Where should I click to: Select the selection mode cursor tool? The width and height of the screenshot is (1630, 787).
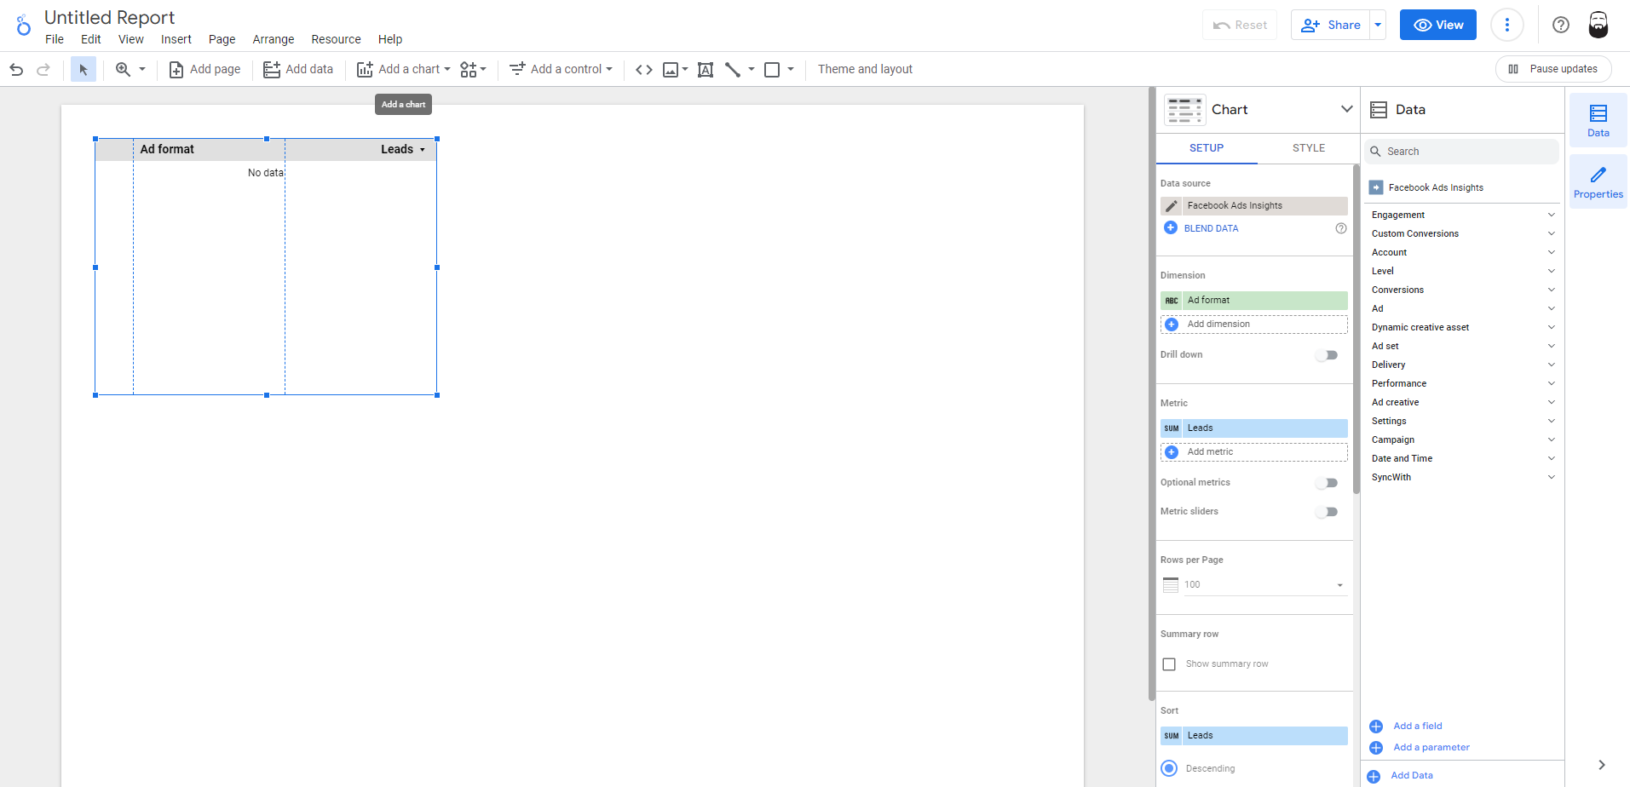click(x=83, y=70)
